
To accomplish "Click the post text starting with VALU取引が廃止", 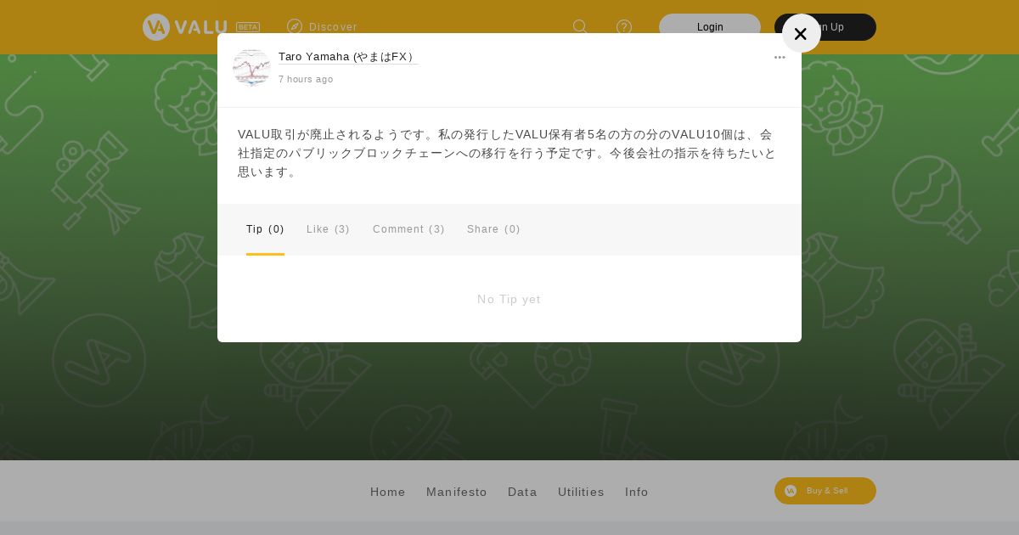I will pos(508,153).
